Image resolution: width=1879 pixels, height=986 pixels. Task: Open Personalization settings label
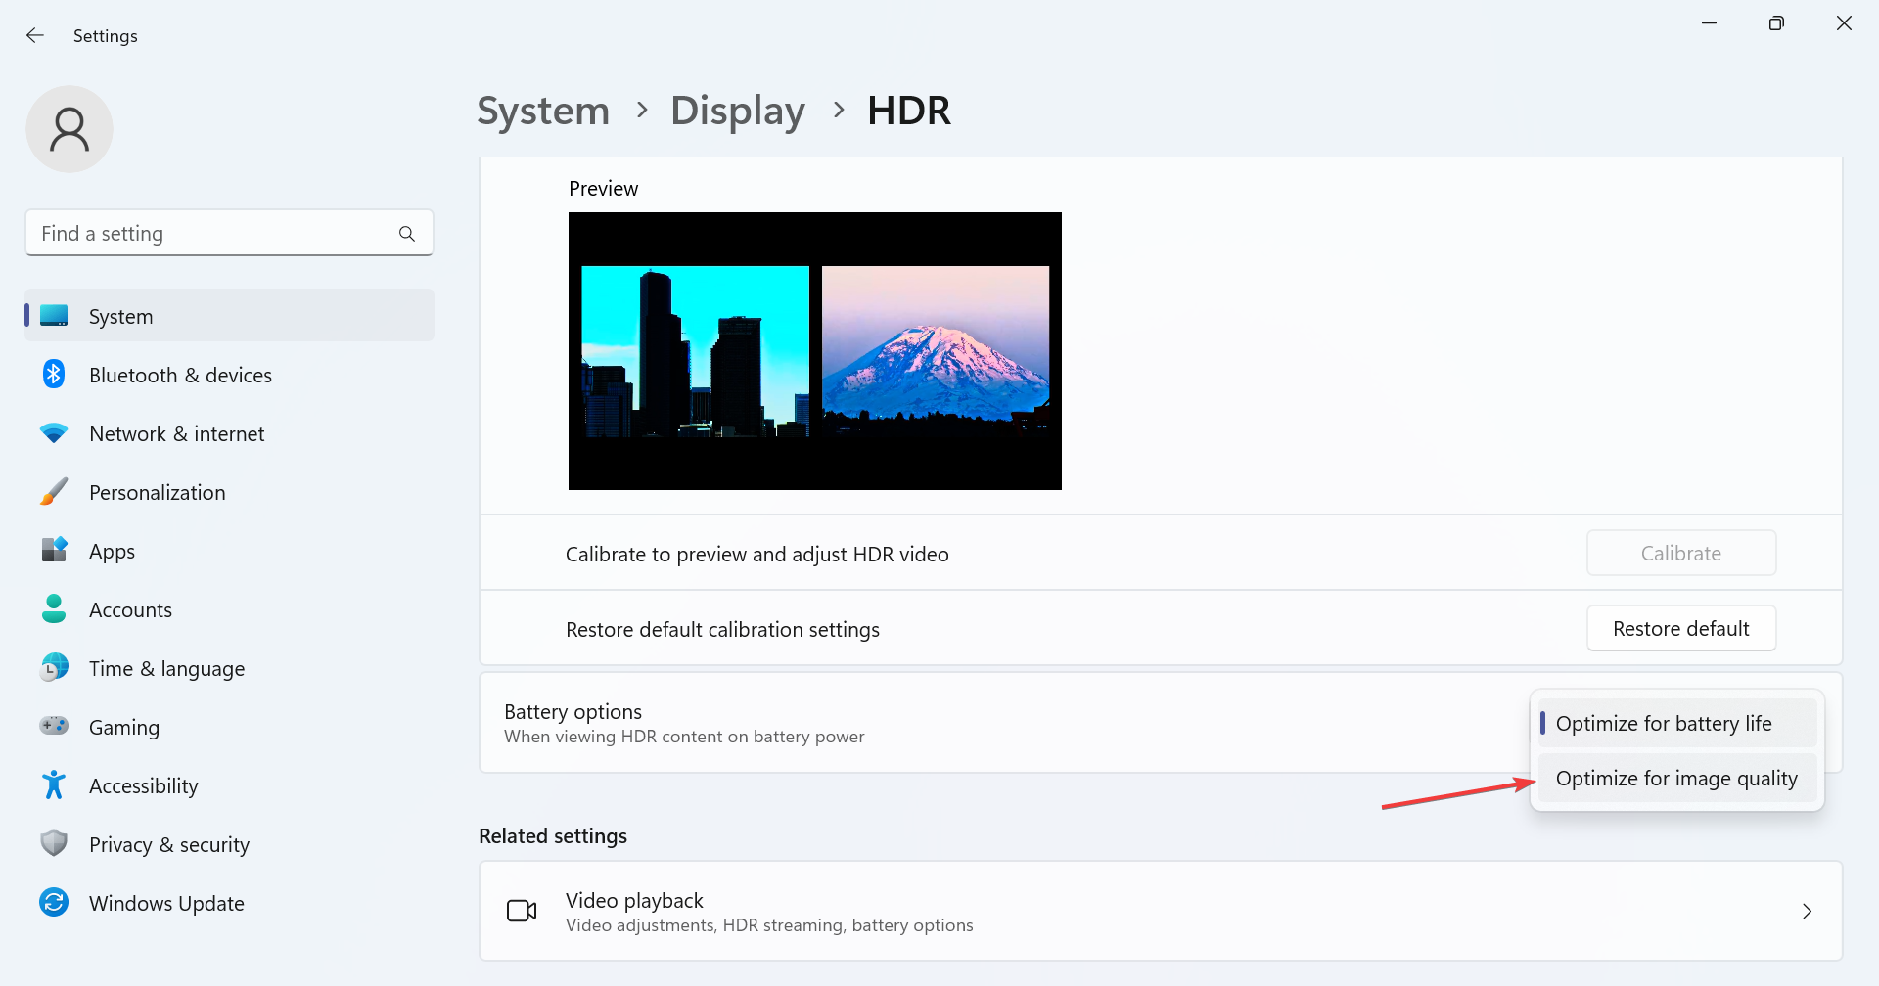pyautogui.click(x=157, y=493)
